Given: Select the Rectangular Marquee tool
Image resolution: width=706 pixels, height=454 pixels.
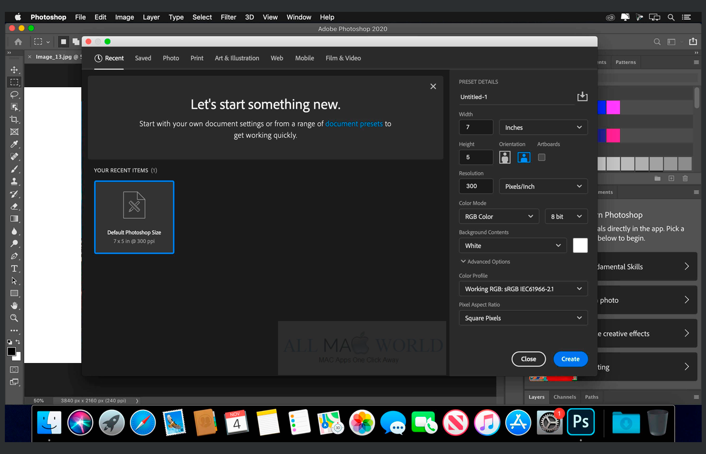Looking at the screenshot, I should coord(15,82).
